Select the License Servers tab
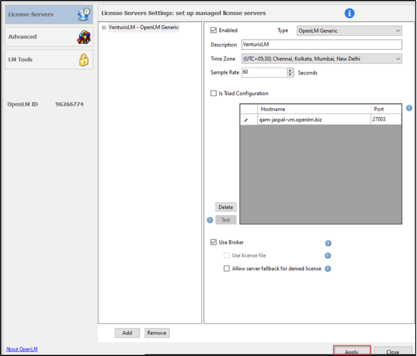Viewport: 417px width, 356px height. (48, 14)
